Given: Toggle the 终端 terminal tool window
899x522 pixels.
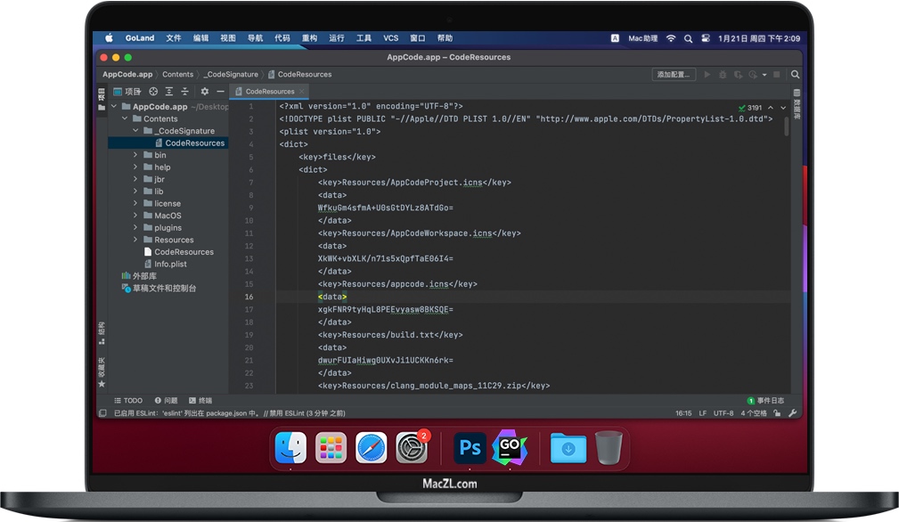Looking at the screenshot, I should (200, 401).
